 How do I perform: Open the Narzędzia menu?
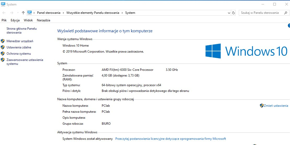43,20
